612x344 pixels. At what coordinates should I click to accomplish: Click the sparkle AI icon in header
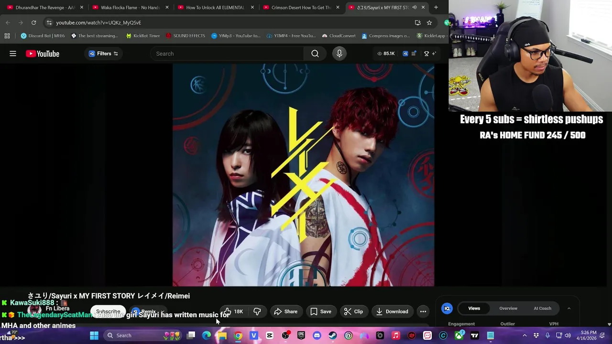pos(434,54)
